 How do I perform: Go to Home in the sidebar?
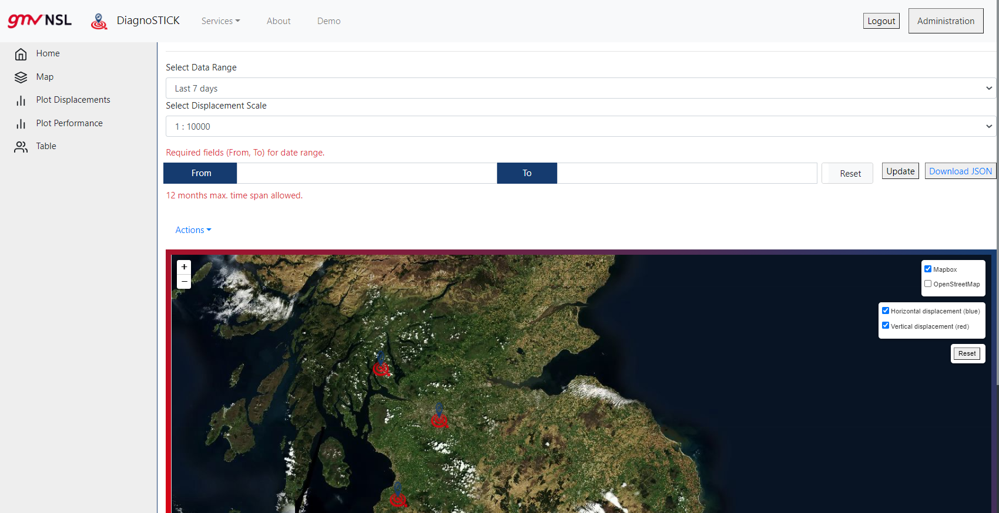(48, 53)
